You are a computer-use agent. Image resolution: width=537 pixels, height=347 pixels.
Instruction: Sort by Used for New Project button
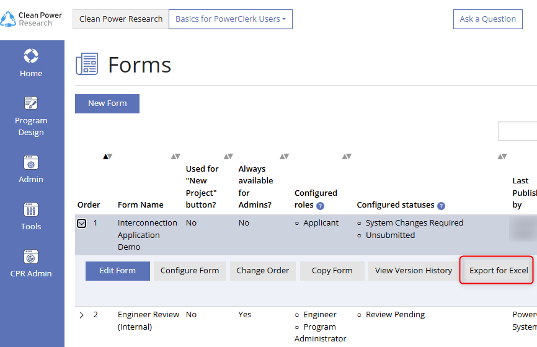click(228, 156)
